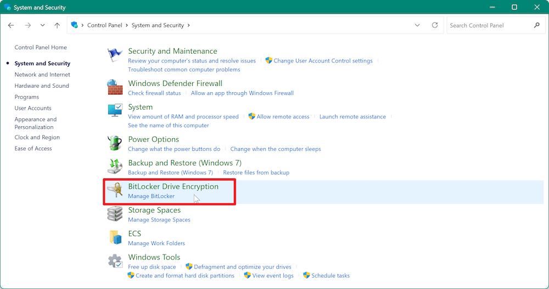Viewport: 549px width, 289px height.
Task: Click the Backup and Restore drive icon
Action: (x=115, y=167)
